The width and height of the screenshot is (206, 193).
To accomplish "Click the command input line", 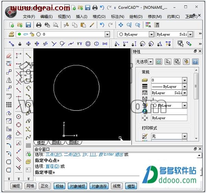I will [87, 179].
